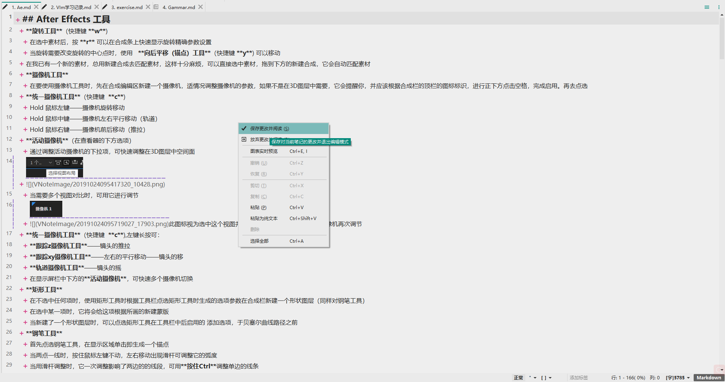Click the Markdown label in the status bar
Image resolution: width=725 pixels, height=382 pixels.
click(709, 377)
